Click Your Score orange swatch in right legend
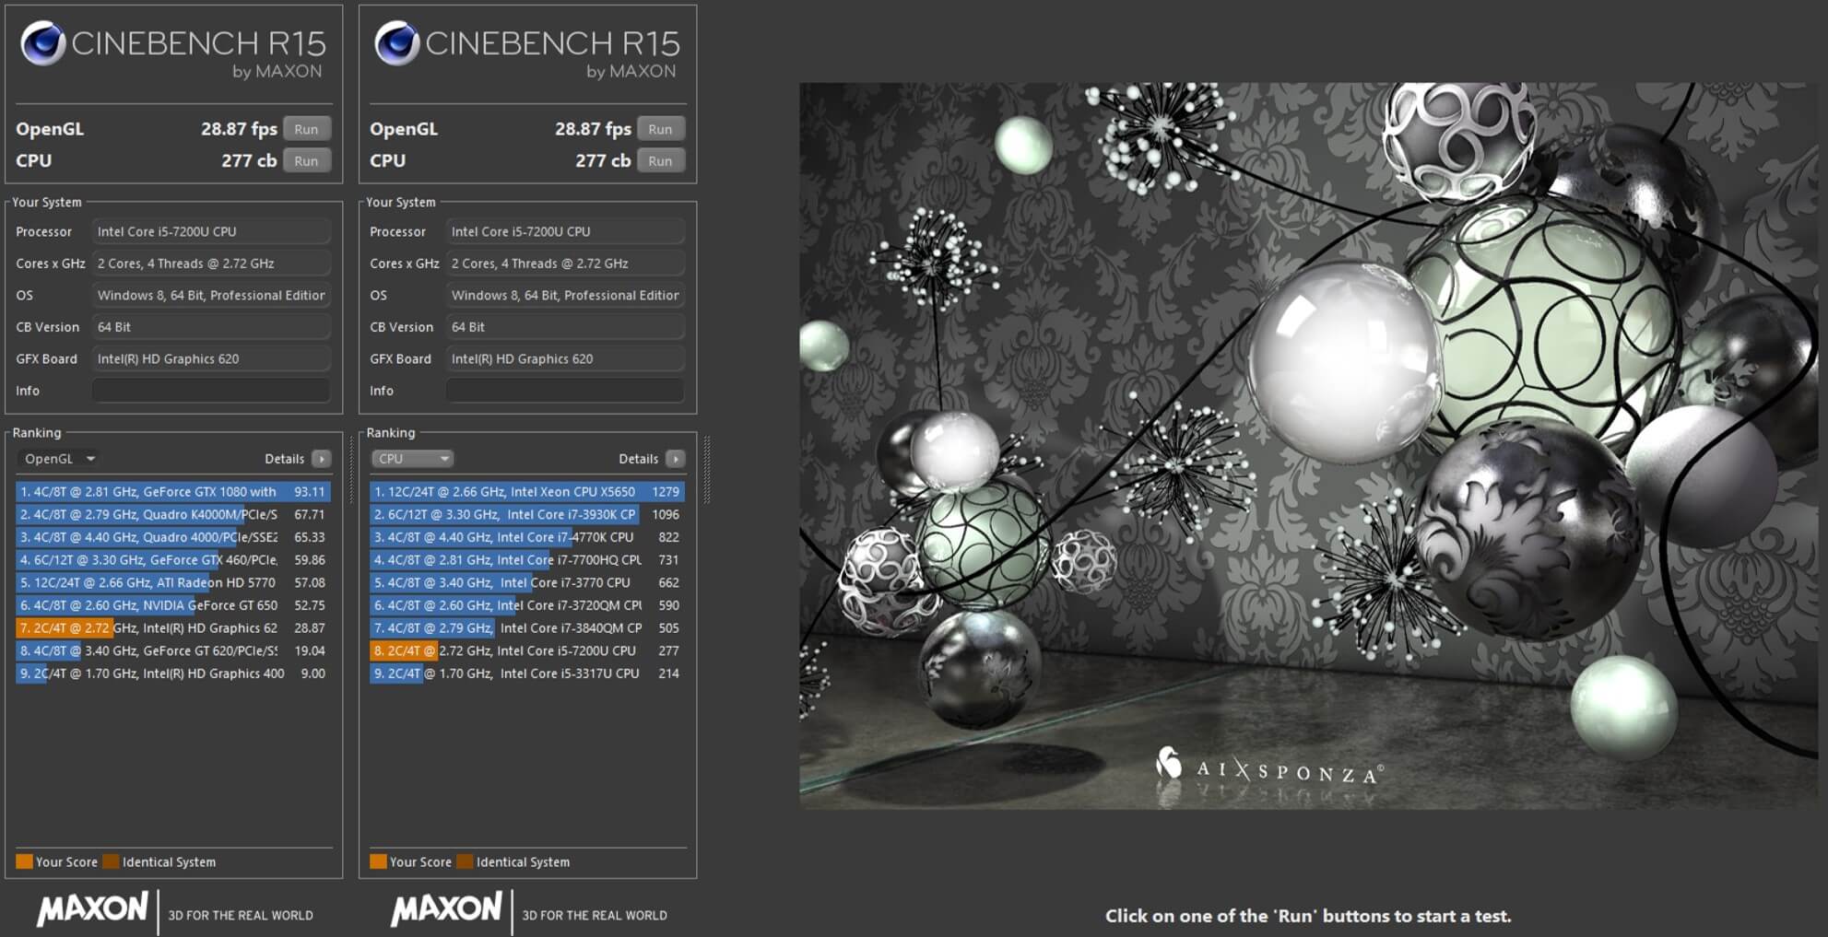 pyautogui.click(x=378, y=861)
